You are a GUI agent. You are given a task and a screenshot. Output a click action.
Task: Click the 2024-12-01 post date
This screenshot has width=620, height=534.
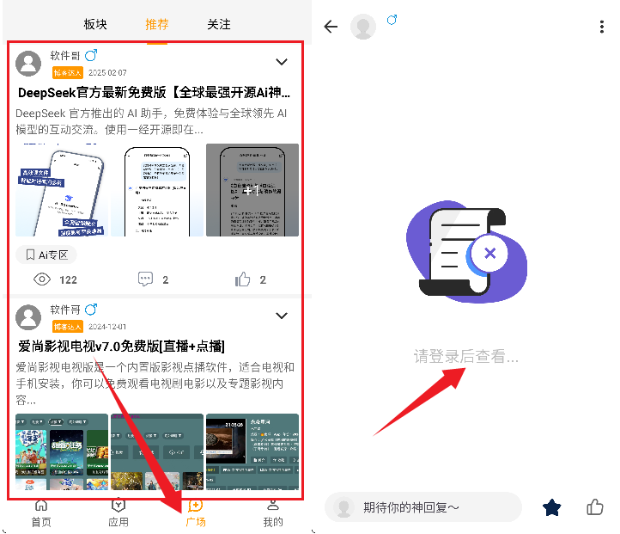(107, 327)
